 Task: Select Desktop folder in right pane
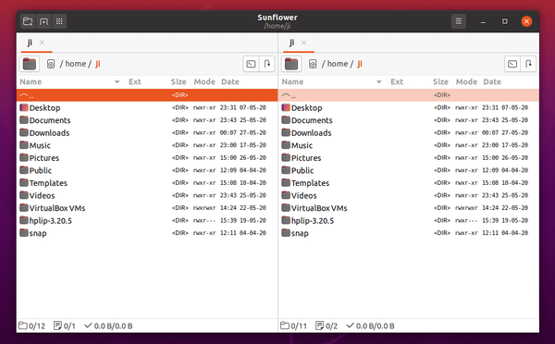(409, 108)
